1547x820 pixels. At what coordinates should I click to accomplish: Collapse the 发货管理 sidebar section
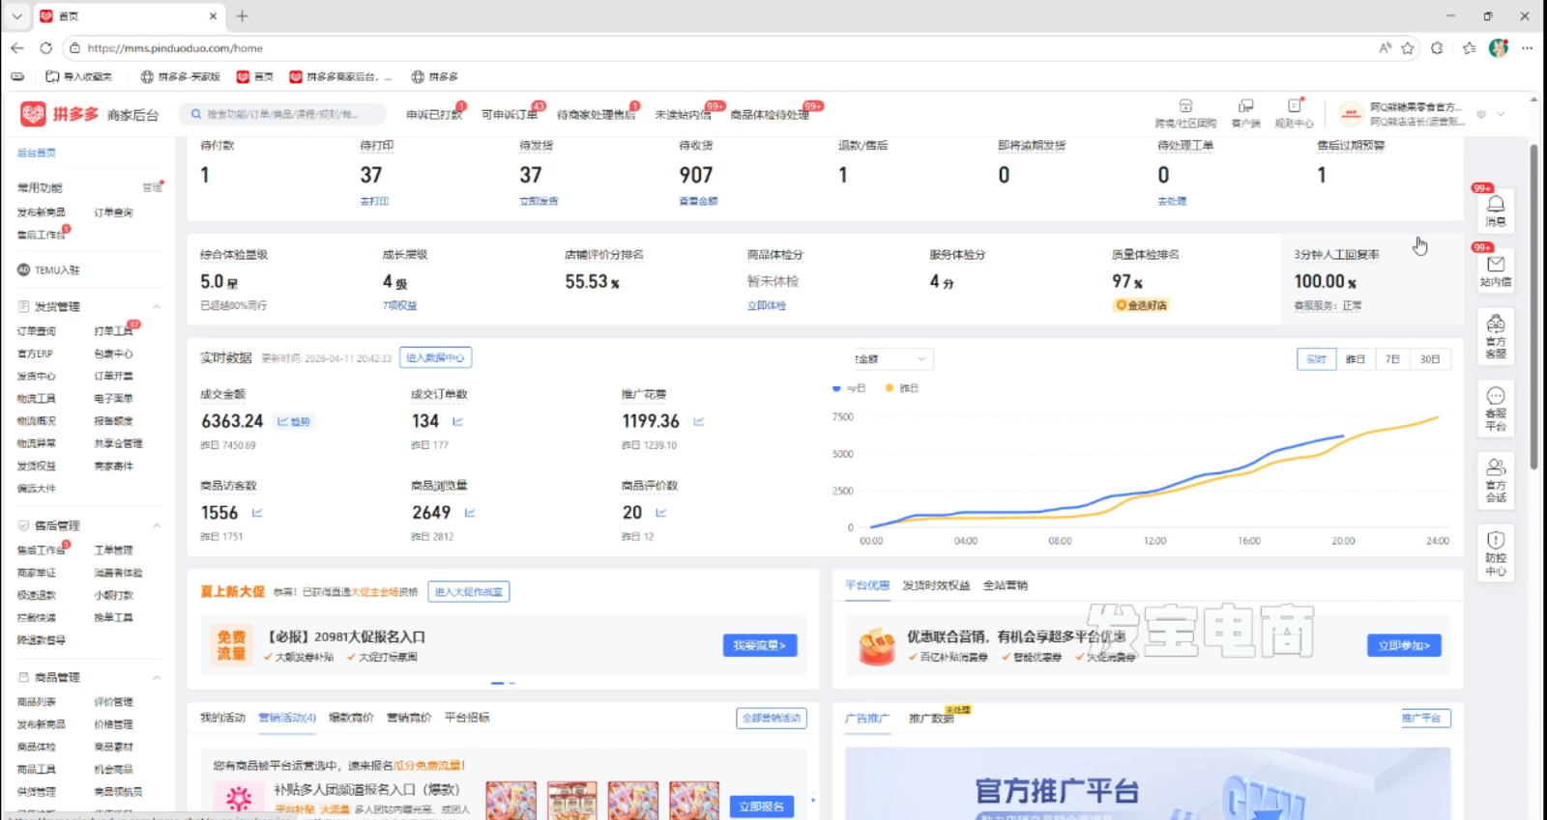(157, 306)
